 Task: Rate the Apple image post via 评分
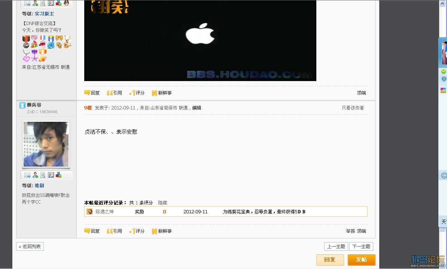(x=137, y=93)
